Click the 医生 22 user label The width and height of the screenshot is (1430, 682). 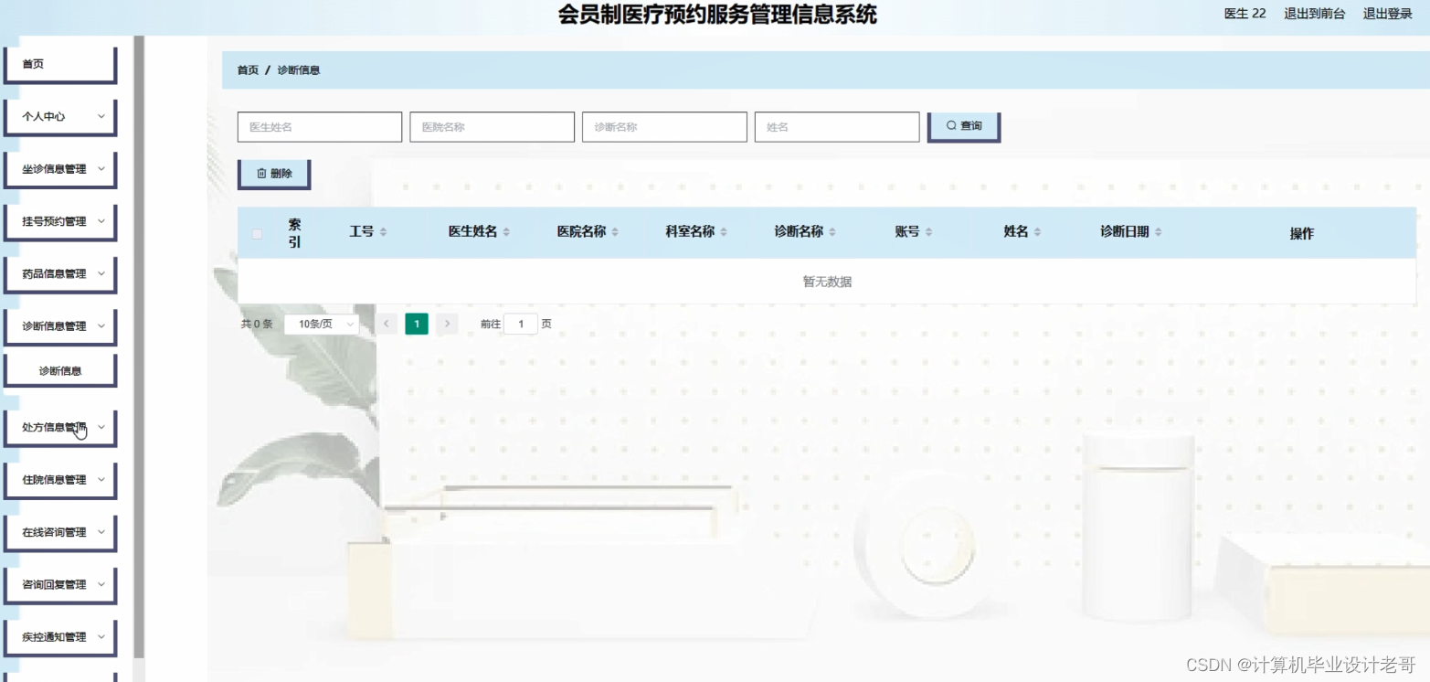(x=1245, y=14)
